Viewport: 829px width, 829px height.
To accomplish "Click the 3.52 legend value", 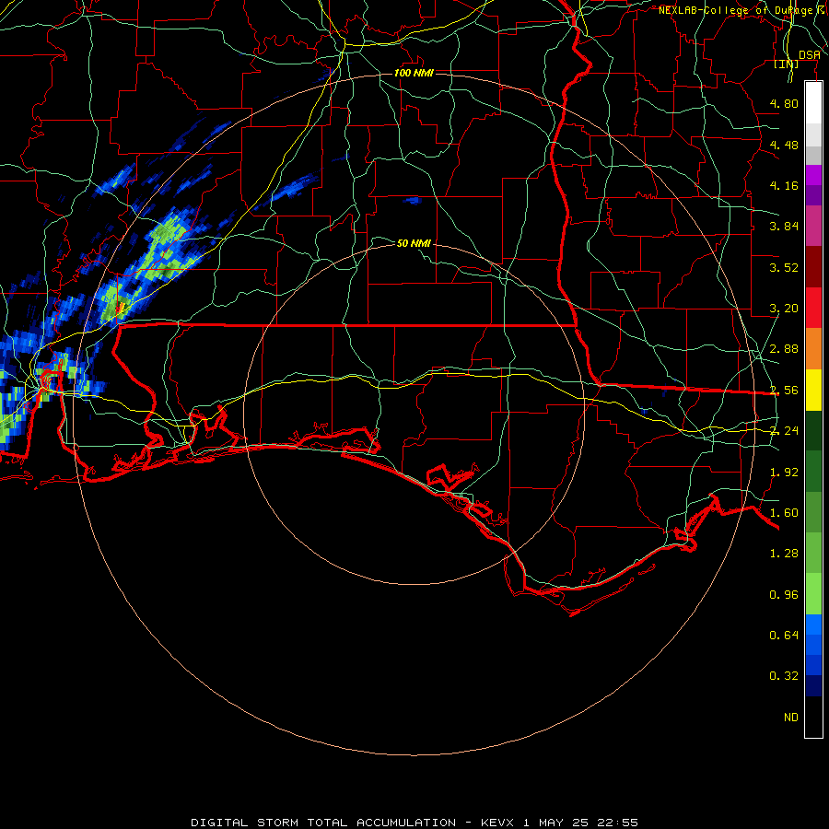I will 784,267.
